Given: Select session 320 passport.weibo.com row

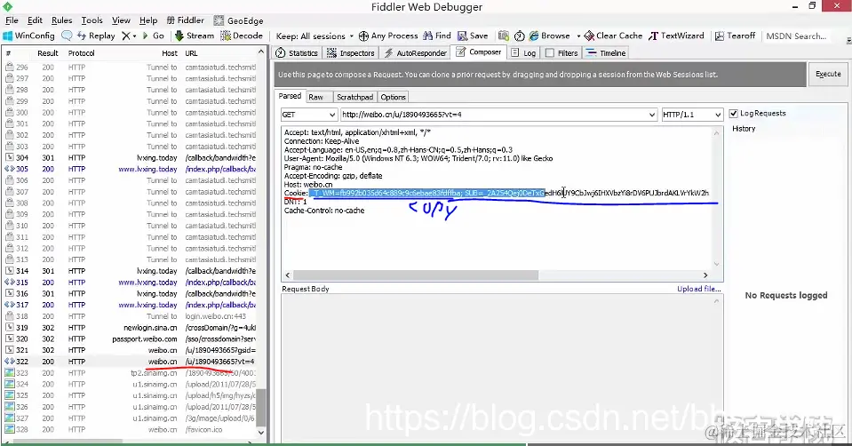Looking at the screenshot, I should point(130,339).
